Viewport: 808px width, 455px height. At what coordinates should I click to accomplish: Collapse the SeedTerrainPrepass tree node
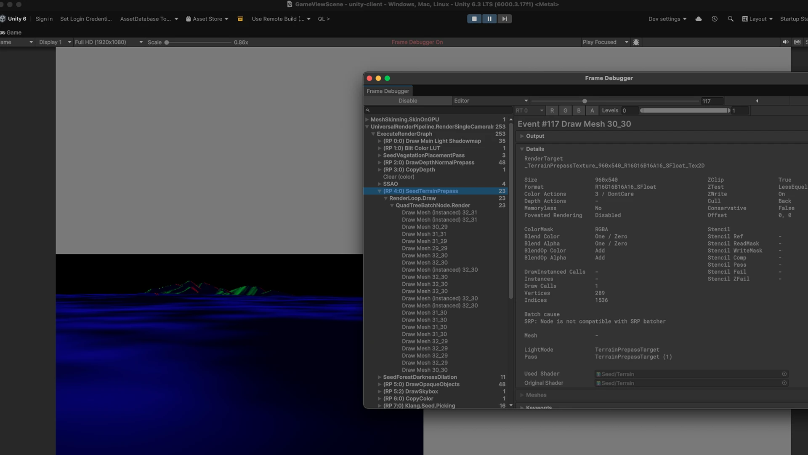pyautogui.click(x=379, y=191)
